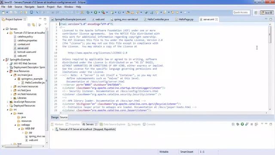Switch to the SpringMvcExample/pom.xml tab

coord(69,19)
